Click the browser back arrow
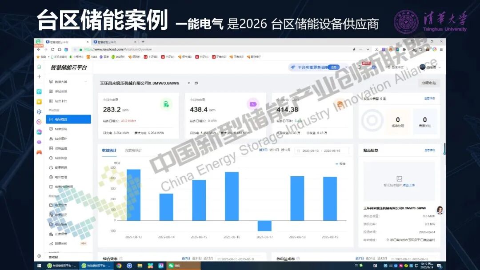This screenshot has height=270, width=480. tap(39, 49)
